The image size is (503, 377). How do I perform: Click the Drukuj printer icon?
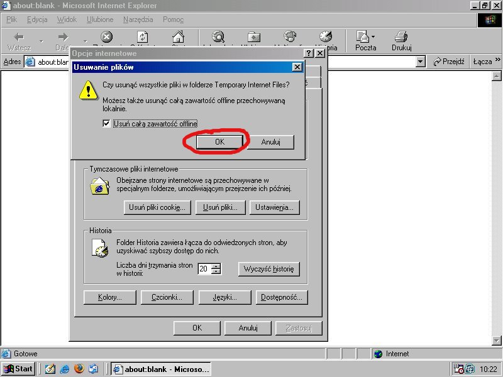[x=401, y=36]
